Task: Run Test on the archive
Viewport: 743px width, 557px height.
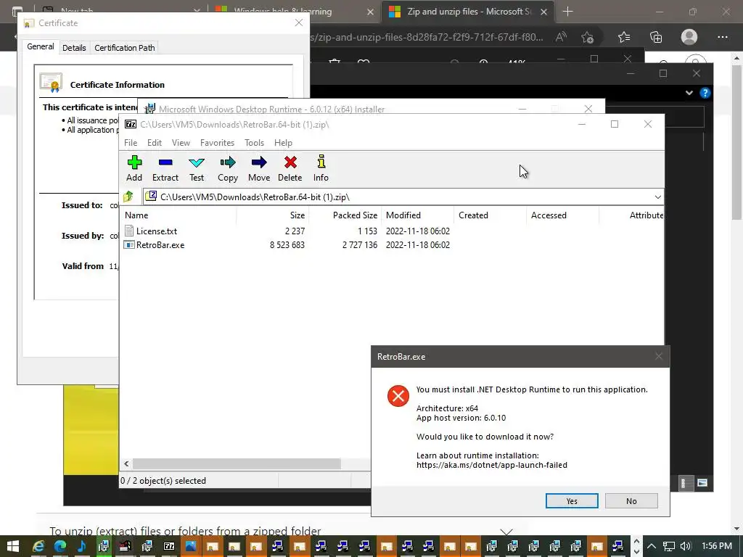Action: [x=197, y=168]
